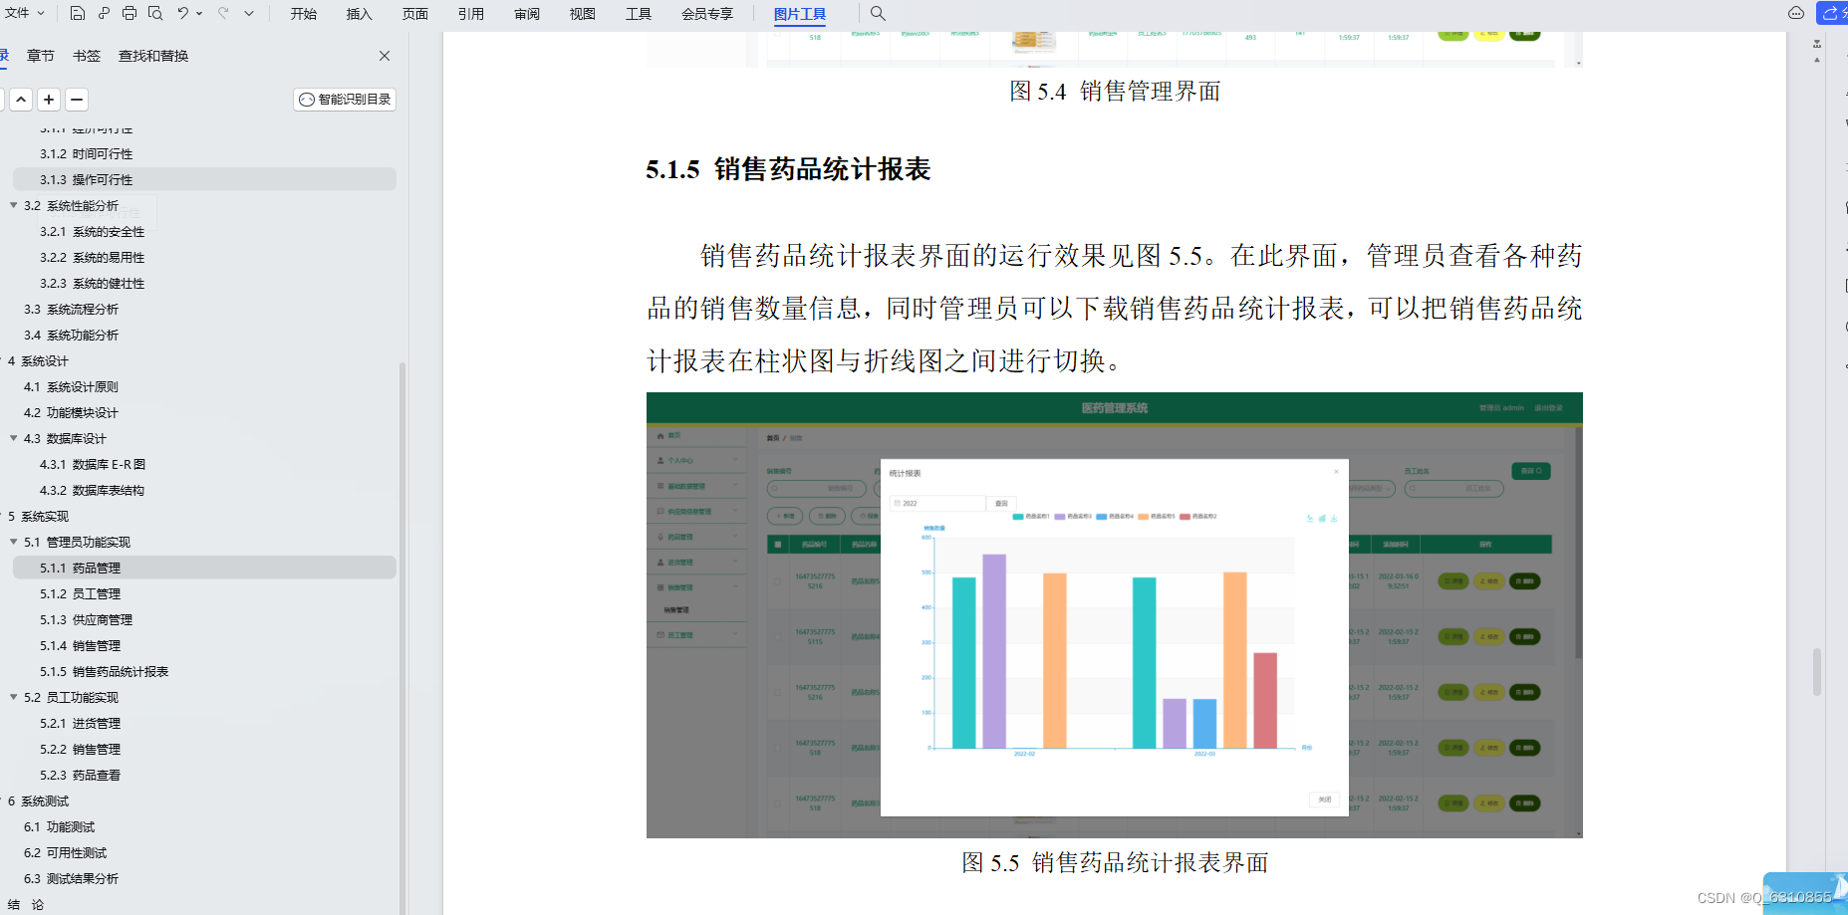Image resolution: width=1848 pixels, height=915 pixels.
Task: Select outline item 5.1.2 员工管理
Action: click(80, 593)
